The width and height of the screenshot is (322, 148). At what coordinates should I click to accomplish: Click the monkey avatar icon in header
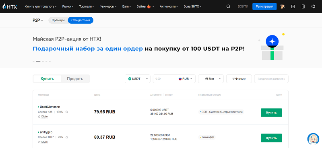283,6
